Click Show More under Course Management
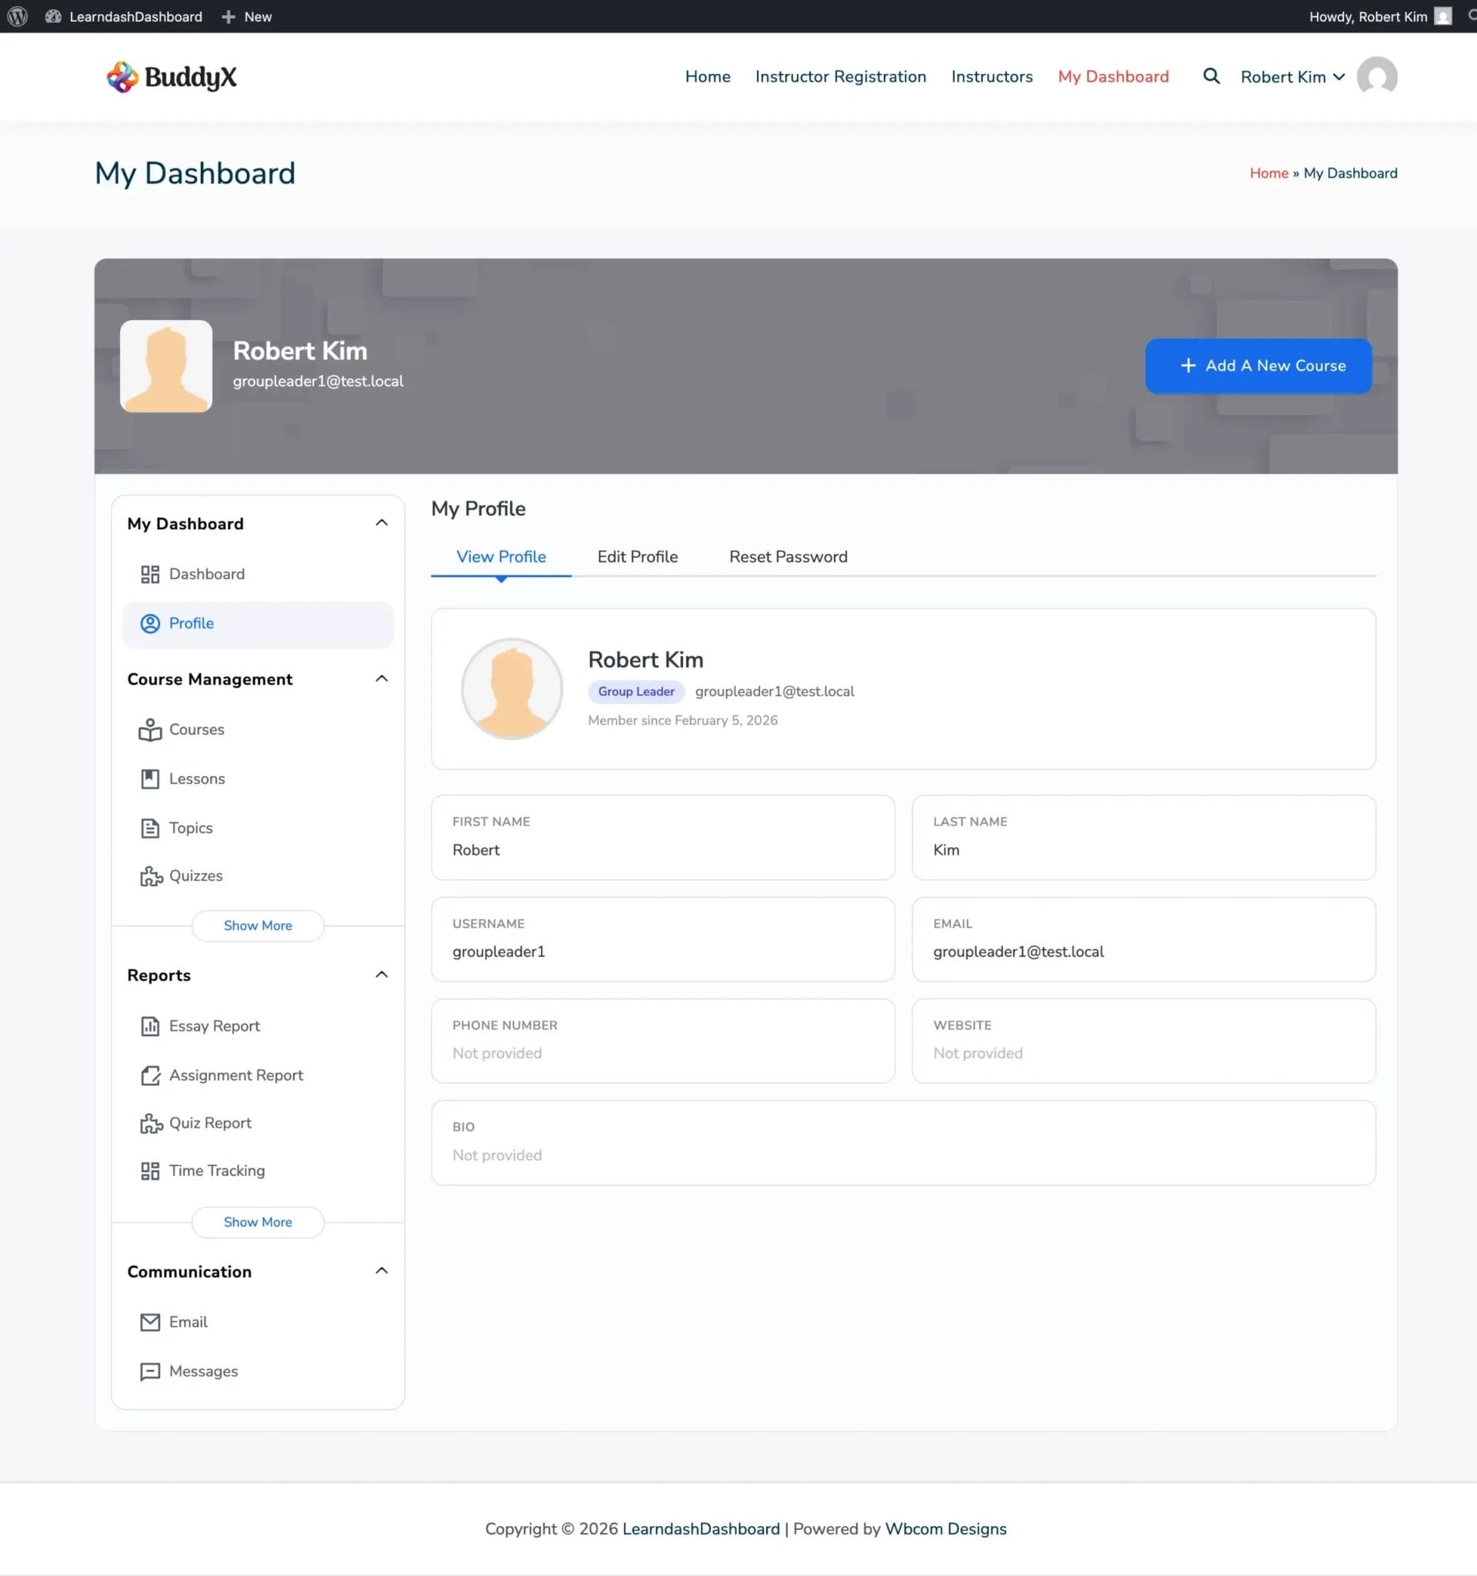 (258, 925)
